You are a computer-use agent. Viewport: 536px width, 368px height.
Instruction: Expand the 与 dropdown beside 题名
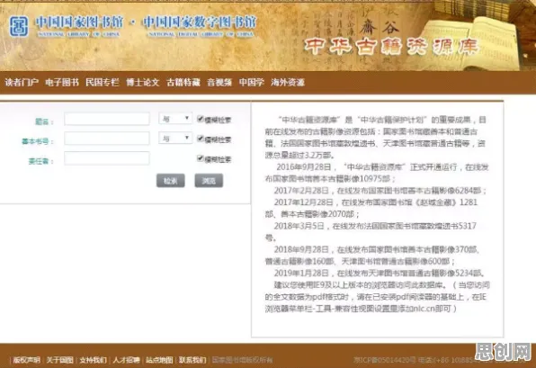175,119
